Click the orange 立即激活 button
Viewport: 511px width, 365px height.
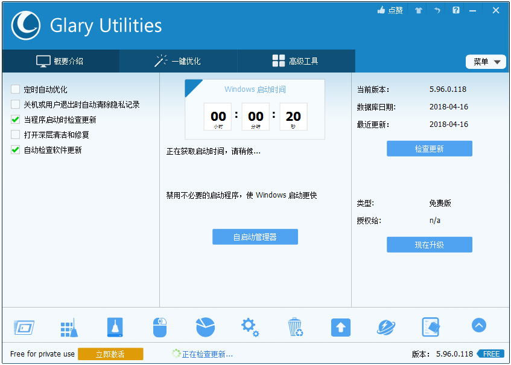110,354
